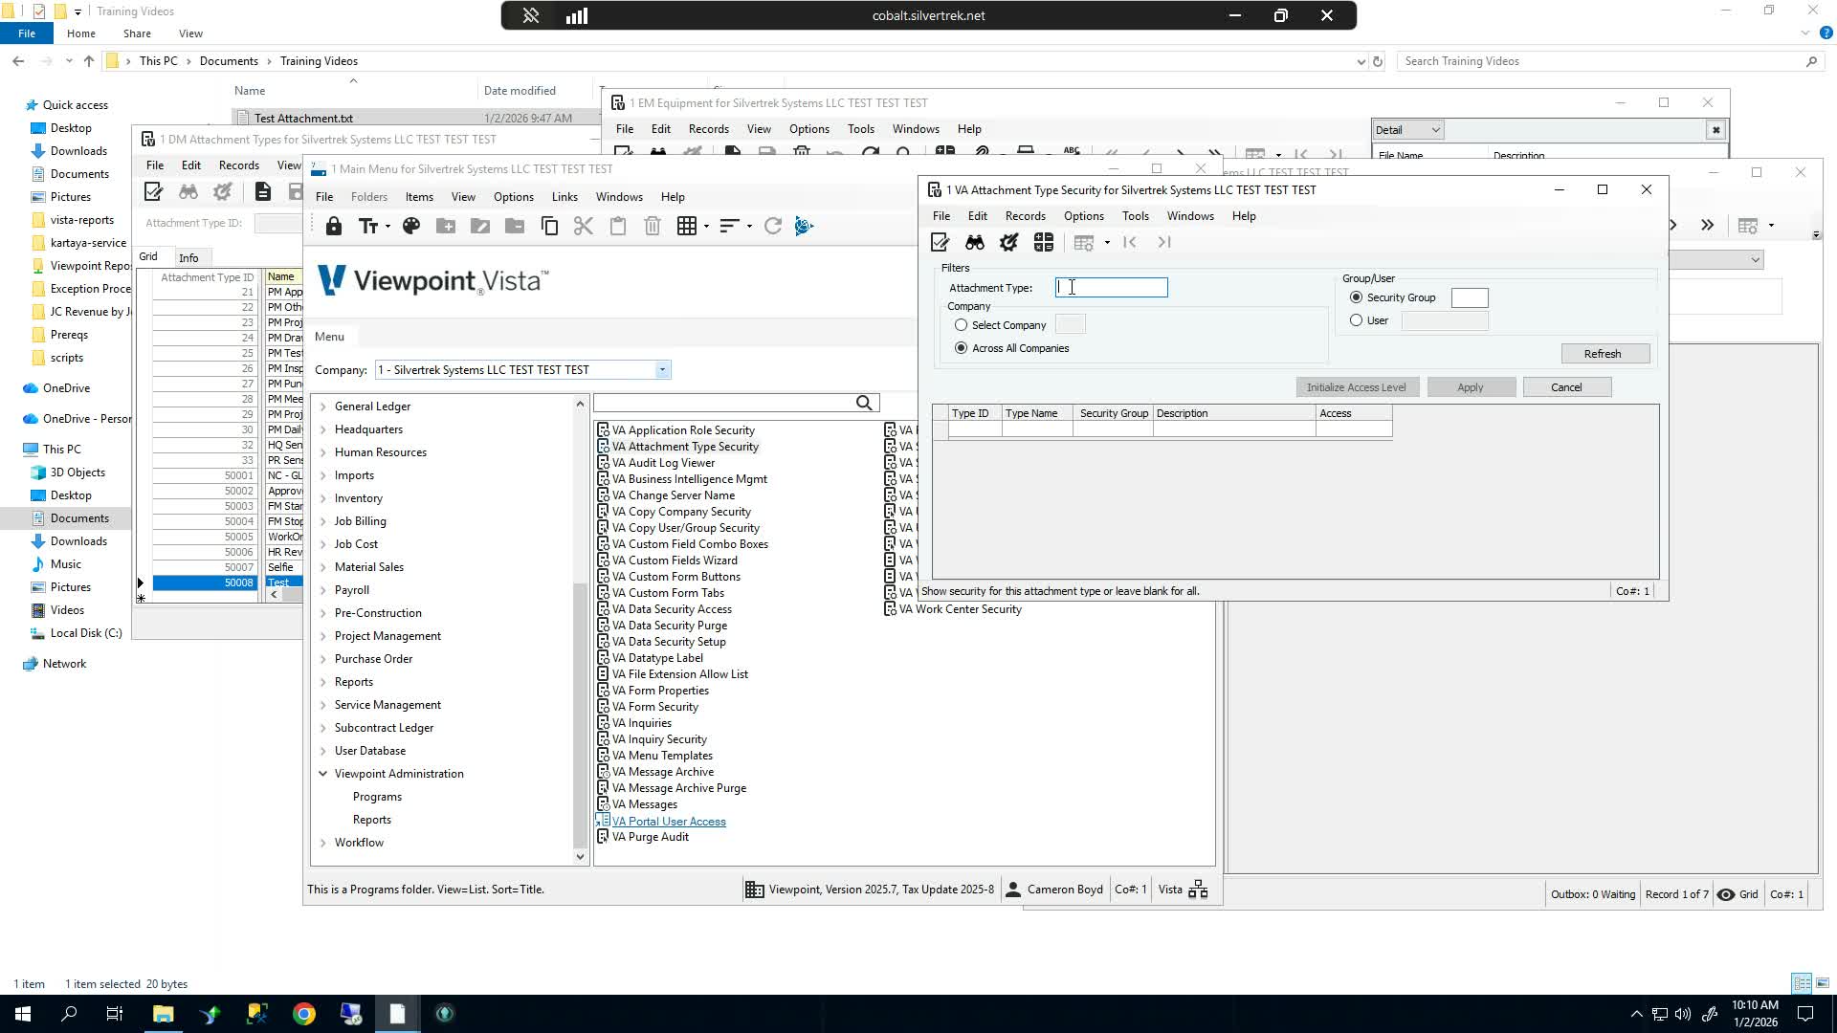Expand the Job Cost folder
The width and height of the screenshot is (1837, 1033).
coord(323,544)
